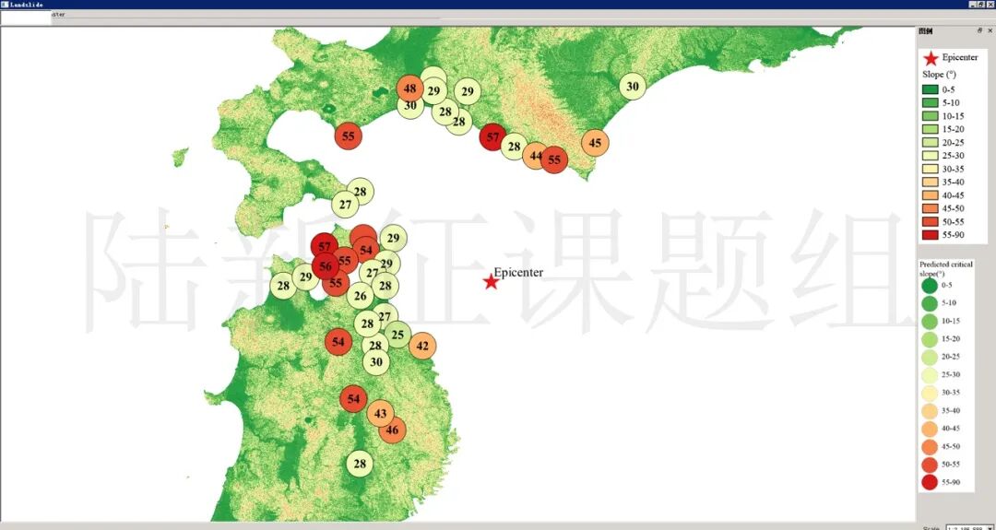Select the orange map marker labeled 48
The width and height of the screenshot is (996, 530).
[410, 89]
